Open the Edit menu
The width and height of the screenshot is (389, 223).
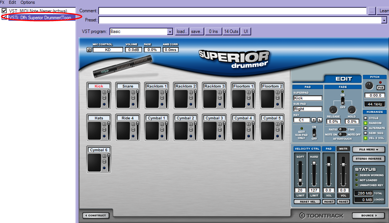(x=12, y=2)
